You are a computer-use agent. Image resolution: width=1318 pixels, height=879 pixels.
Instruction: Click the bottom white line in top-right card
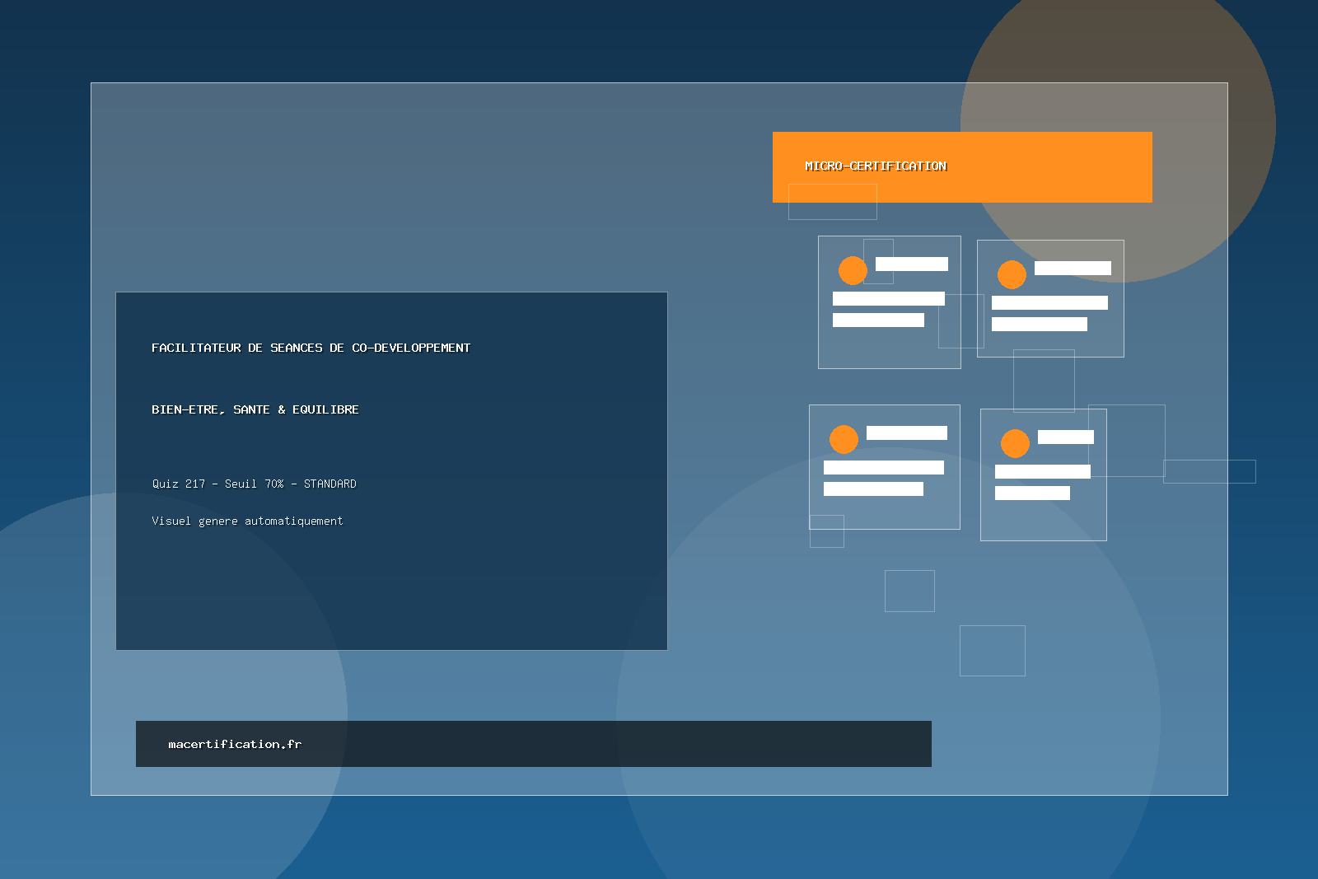[1039, 324]
